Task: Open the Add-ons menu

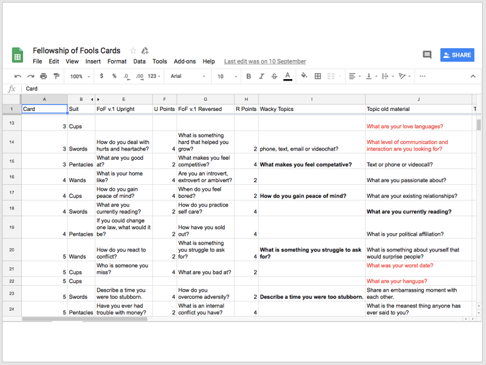Action: [184, 61]
